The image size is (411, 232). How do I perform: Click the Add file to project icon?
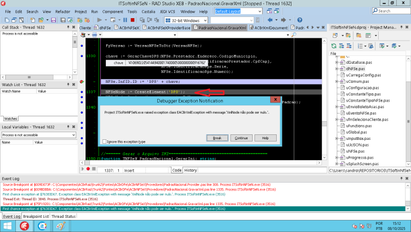point(79,20)
